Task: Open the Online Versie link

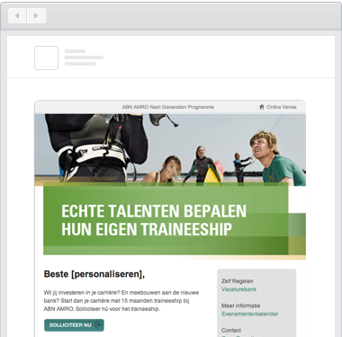Action: tap(282, 107)
